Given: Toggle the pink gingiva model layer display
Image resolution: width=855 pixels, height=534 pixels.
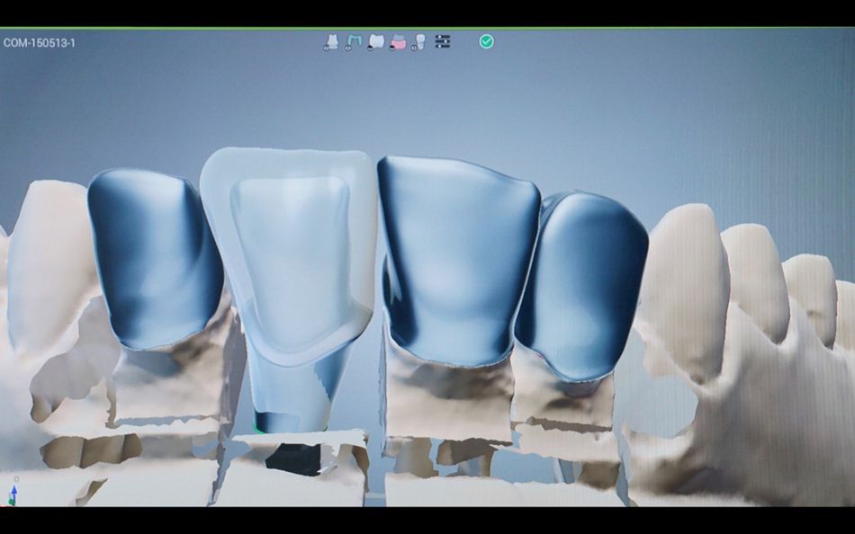Looking at the screenshot, I should pyautogui.click(x=398, y=42).
